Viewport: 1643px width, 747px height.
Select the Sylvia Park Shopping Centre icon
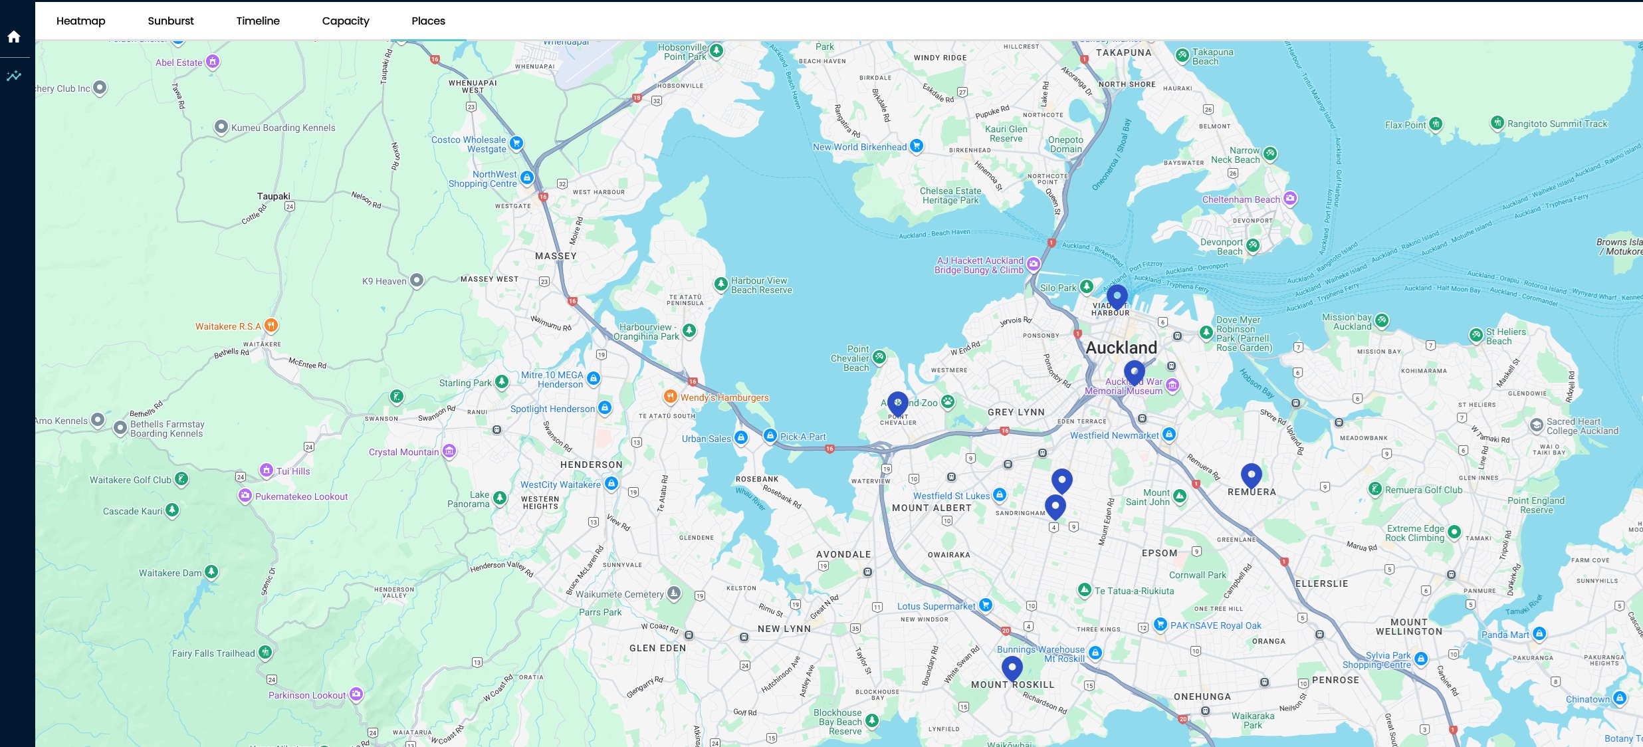coord(1420,659)
